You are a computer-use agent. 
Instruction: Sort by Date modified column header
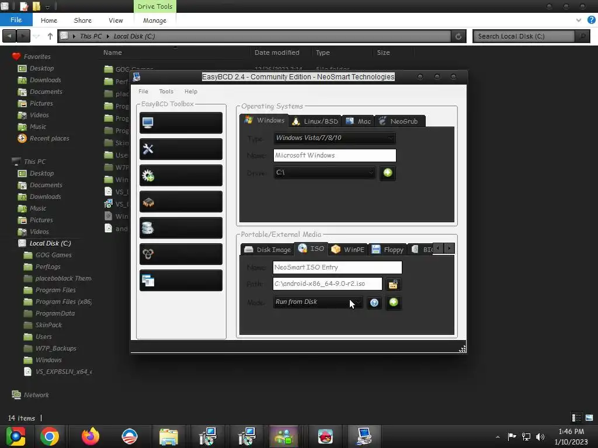[x=277, y=52]
